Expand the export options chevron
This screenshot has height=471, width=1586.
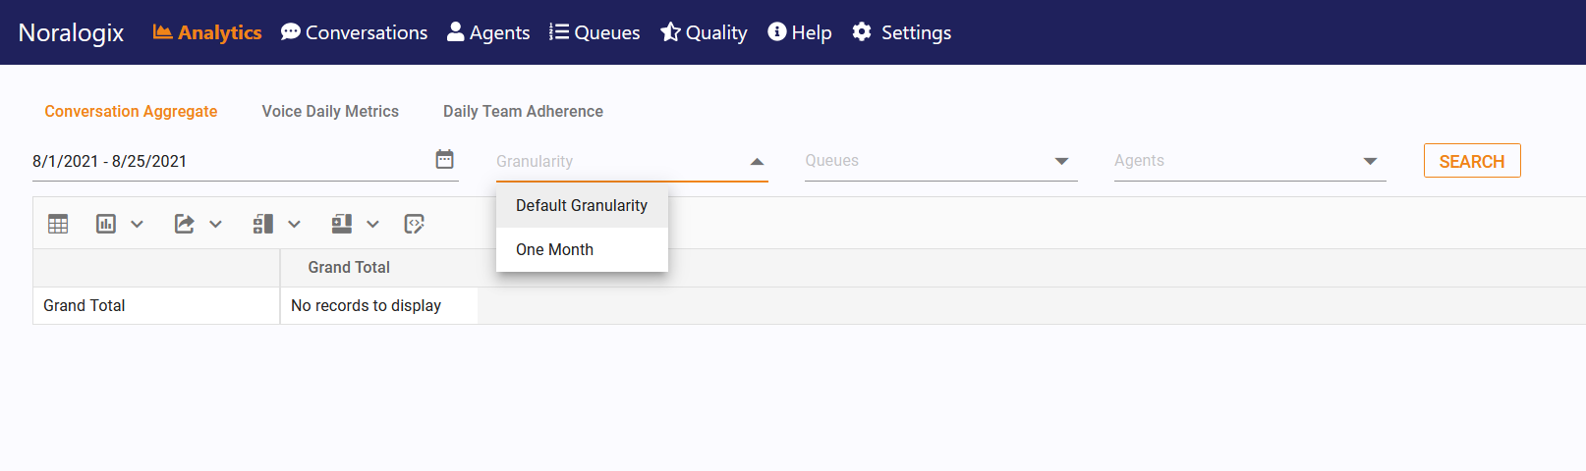(x=216, y=224)
